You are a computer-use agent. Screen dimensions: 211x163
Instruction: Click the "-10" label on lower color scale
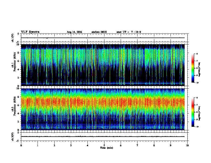(197, 127)
